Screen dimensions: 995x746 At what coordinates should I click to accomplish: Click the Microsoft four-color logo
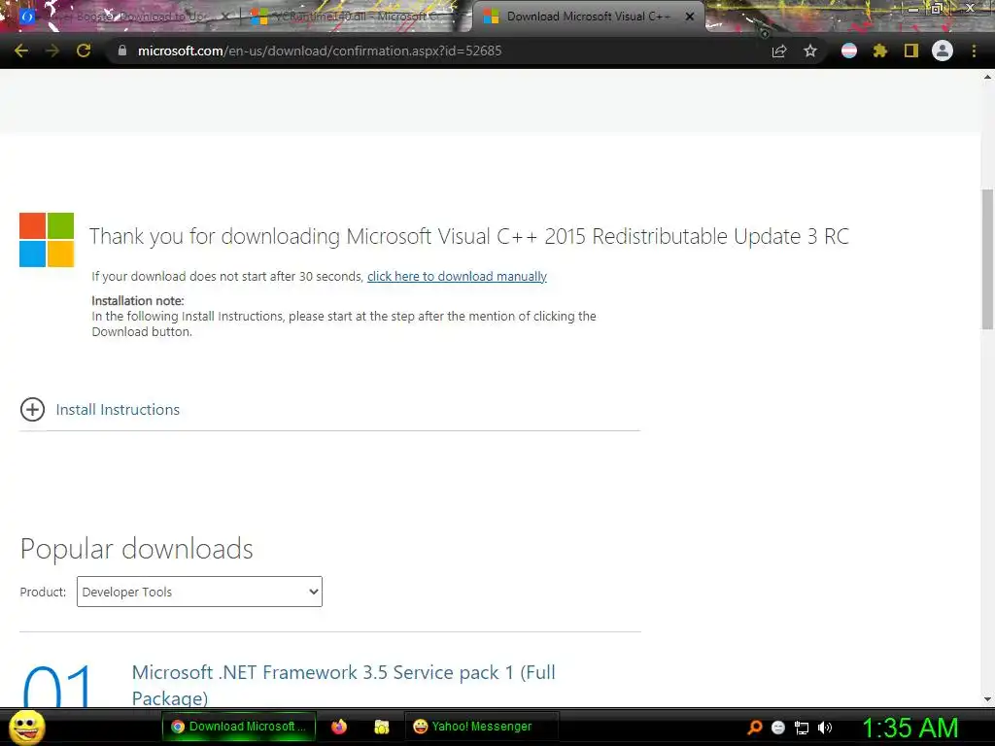tap(47, 240)
